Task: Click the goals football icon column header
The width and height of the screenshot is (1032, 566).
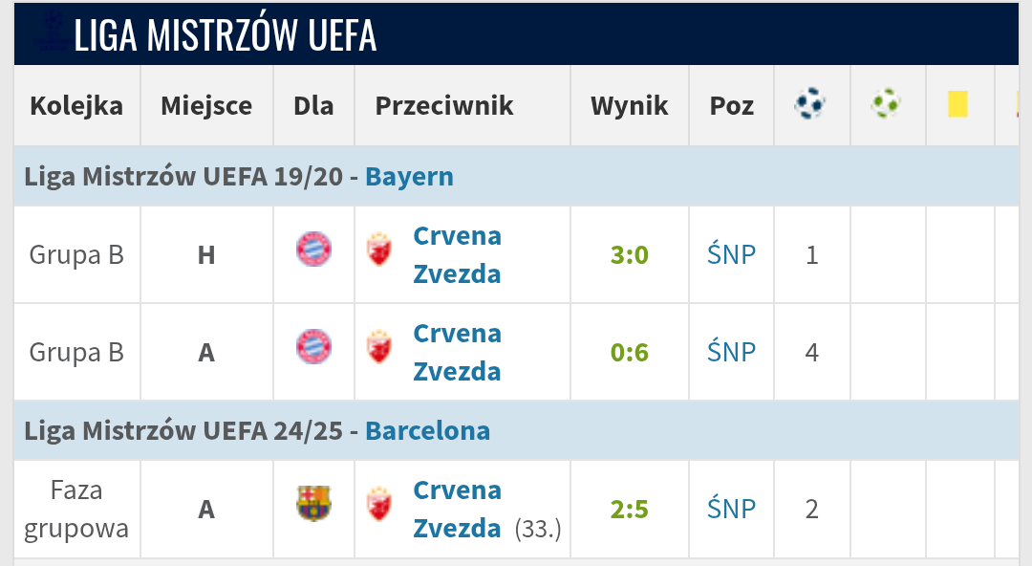Action: click(810, 104)
